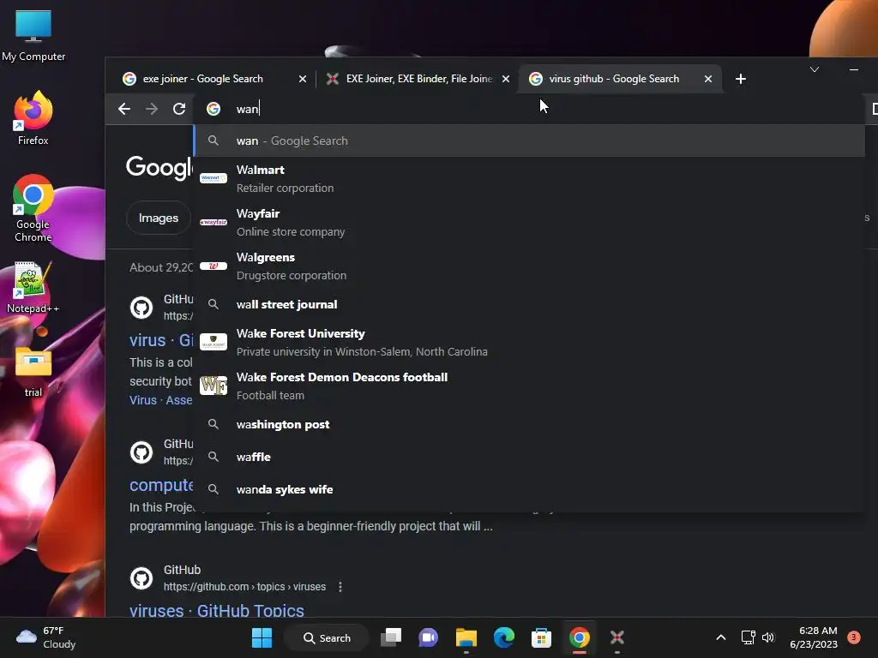
Task: Open Microsoft Store from taskbar
Action: coord(542,637)
